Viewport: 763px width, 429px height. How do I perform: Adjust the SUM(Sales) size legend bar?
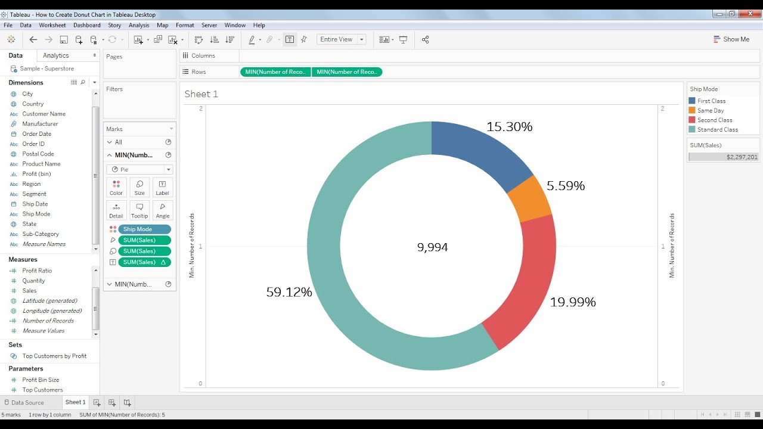pyautogui.click(x=723, y=157)
